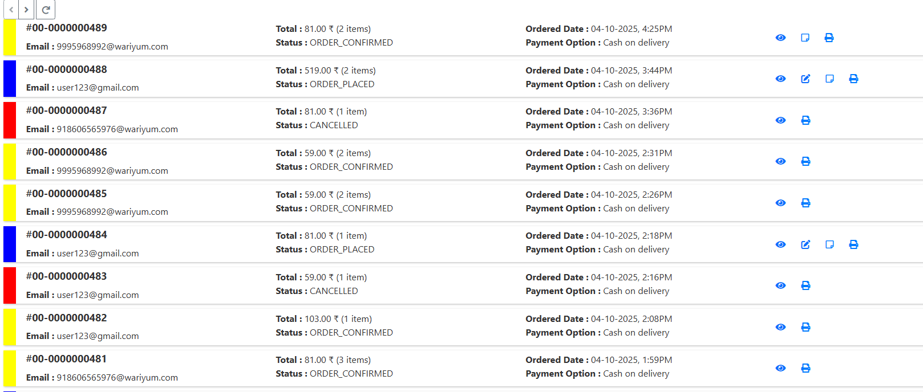Edit order #00-0000000488 with the pencil icon
923x392 pixels.
coord(805,79)
